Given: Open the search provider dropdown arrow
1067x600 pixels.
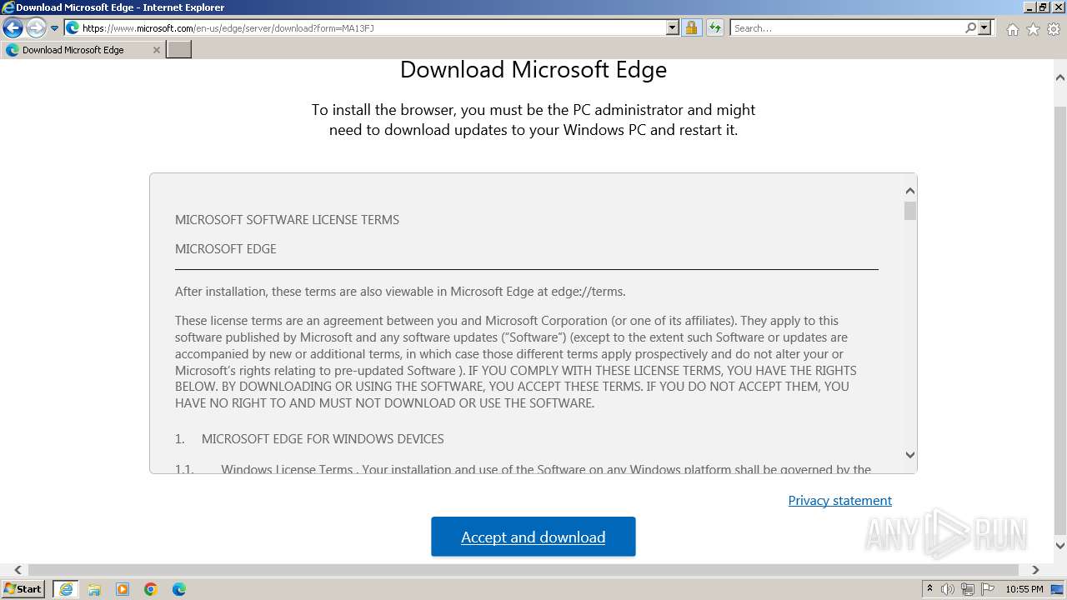Looking at the screenshot, I should click(x=984, y=27).
